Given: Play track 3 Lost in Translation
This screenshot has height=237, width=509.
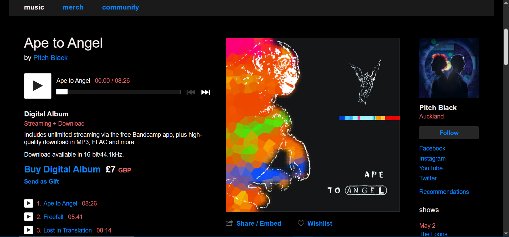Looking at the screenshot, I should [29, 230].
